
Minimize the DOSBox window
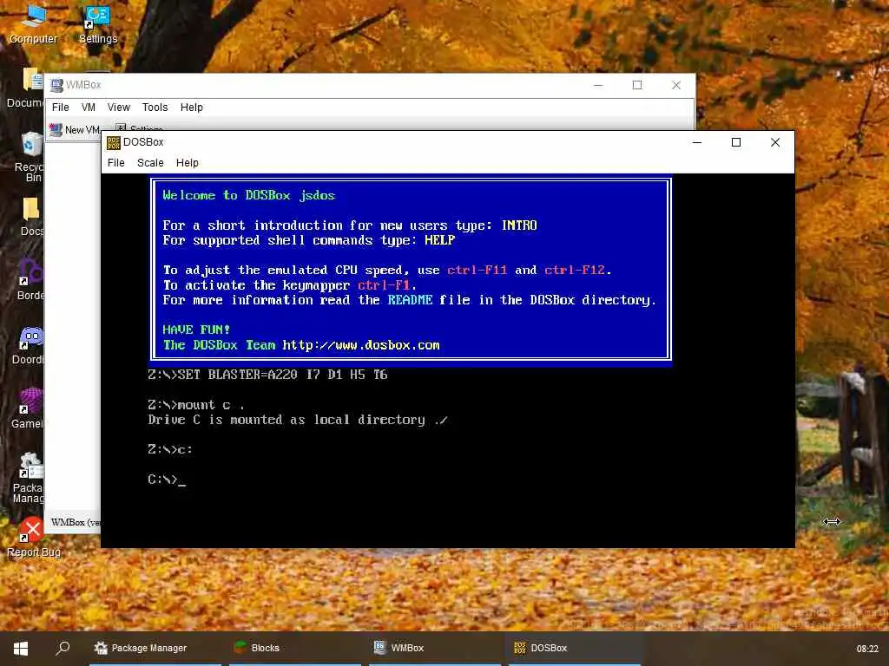pos(697,142)
